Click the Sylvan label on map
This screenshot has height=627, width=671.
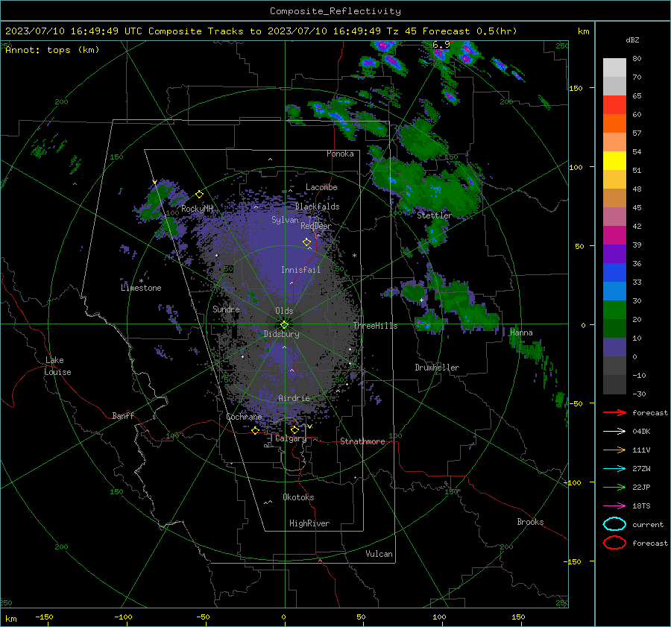(285, 220)
